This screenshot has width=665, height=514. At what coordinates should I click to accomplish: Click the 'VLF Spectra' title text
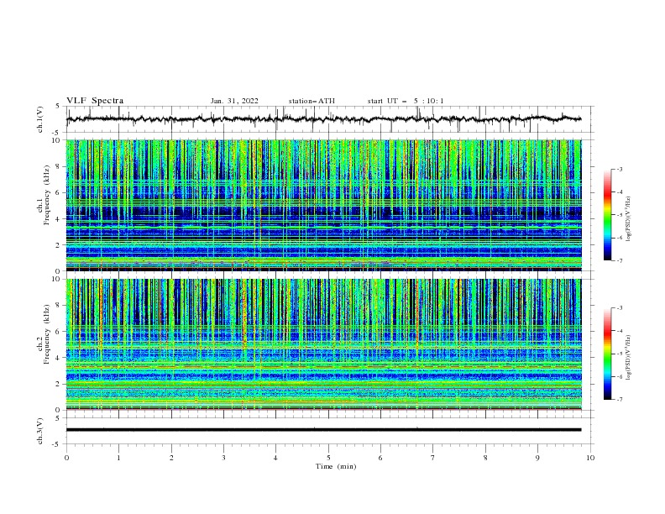click(x=95, y=101)
